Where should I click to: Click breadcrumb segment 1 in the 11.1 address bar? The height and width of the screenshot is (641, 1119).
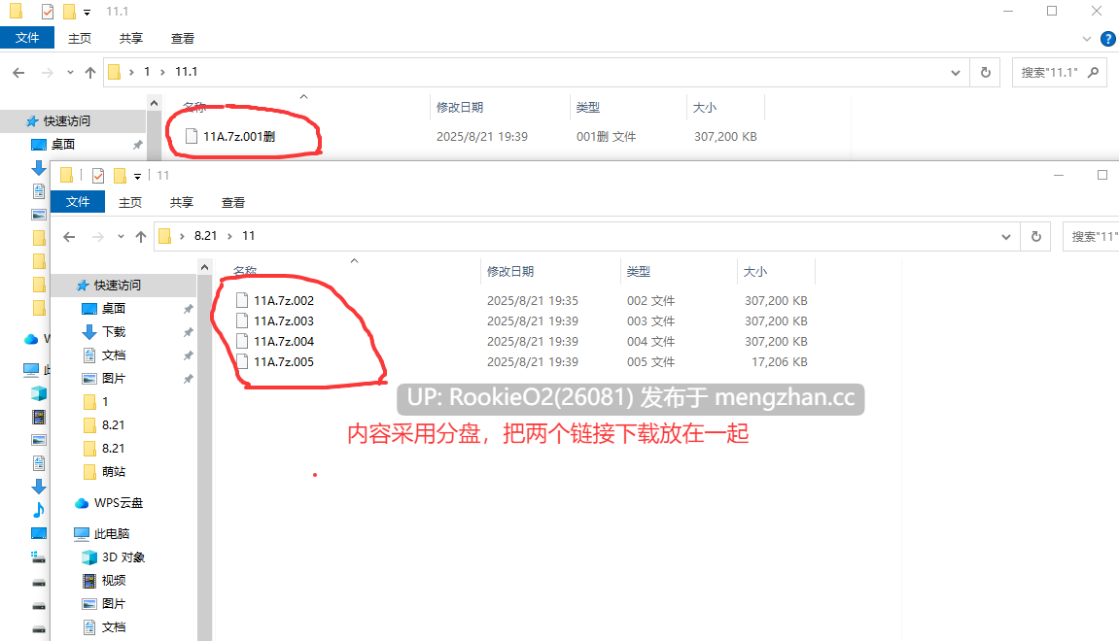tap(147, 71)
